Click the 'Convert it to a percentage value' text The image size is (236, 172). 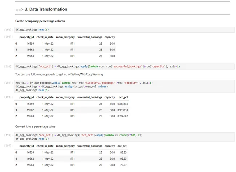coord(35,127)
